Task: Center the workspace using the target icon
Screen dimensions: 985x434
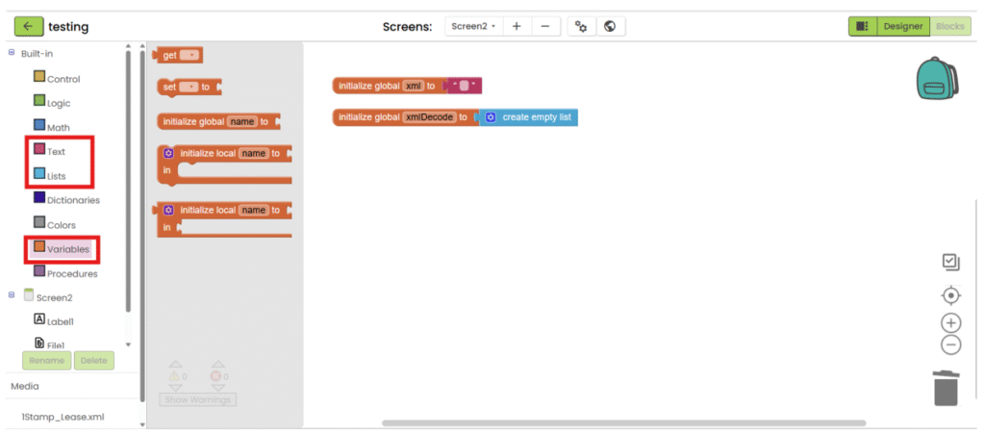Action: 950,295
